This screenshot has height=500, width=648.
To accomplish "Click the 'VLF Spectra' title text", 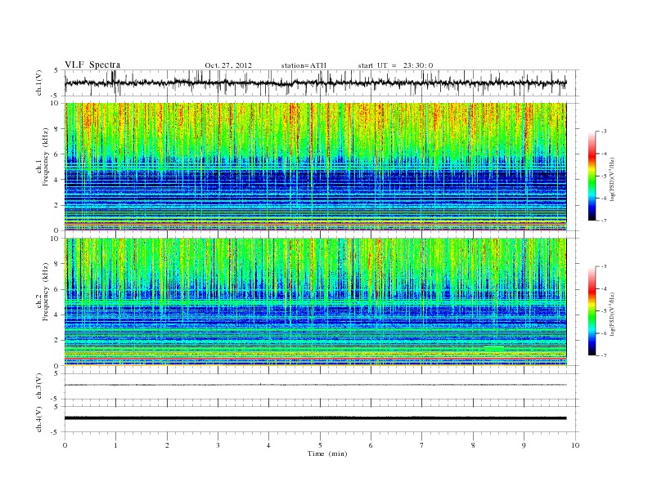I will (92, 65).
